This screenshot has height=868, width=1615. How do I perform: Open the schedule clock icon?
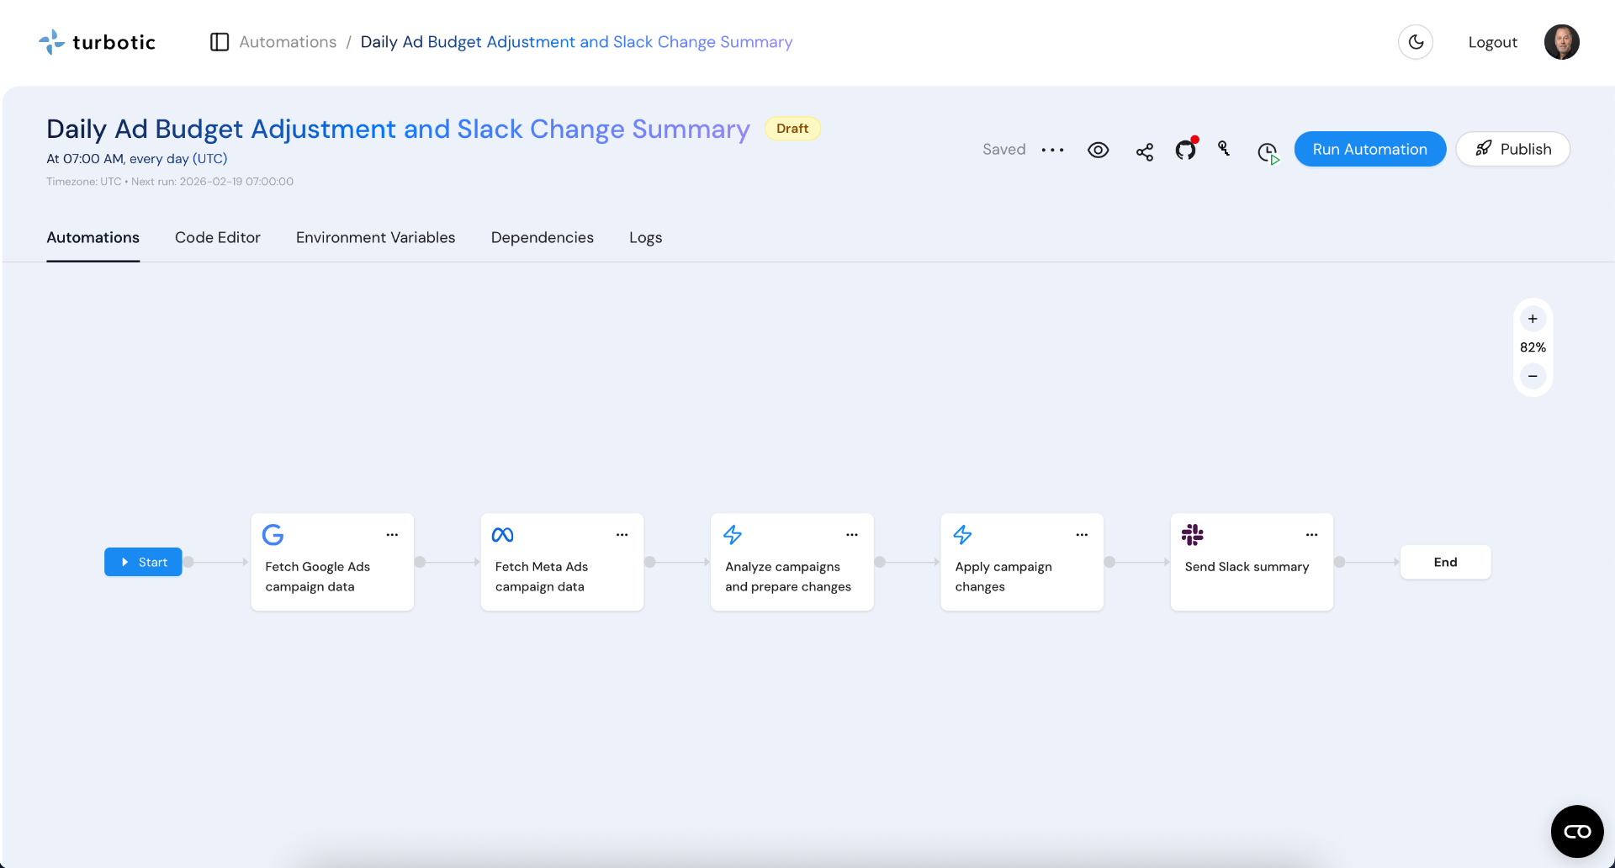(1268, 152)
